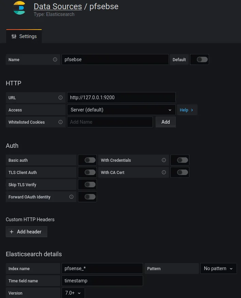Open the Pattern dropdown
Screen dimensions: 241x298
pos(218,268)
